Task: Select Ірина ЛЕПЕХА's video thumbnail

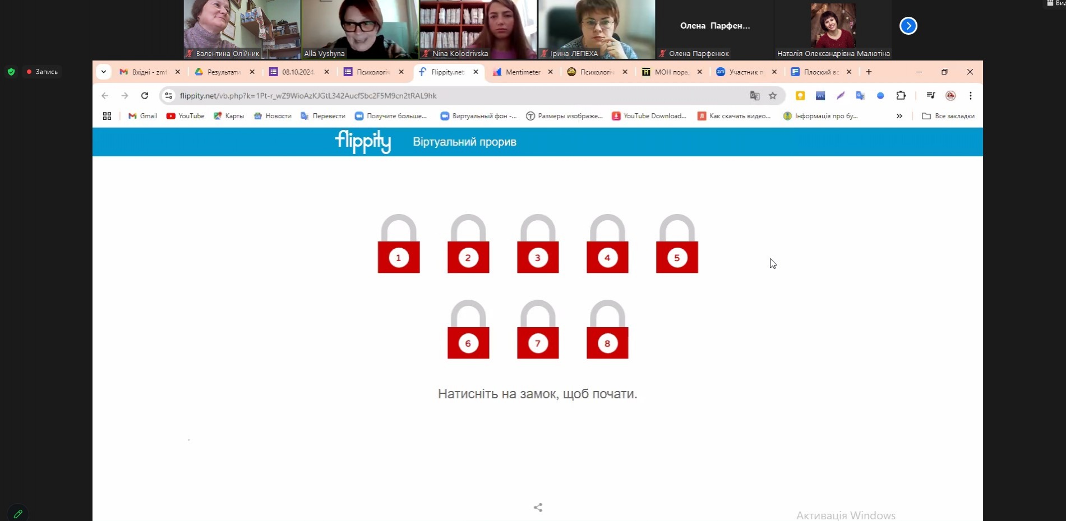Action: pyautogui.click(x=597, y=29)
